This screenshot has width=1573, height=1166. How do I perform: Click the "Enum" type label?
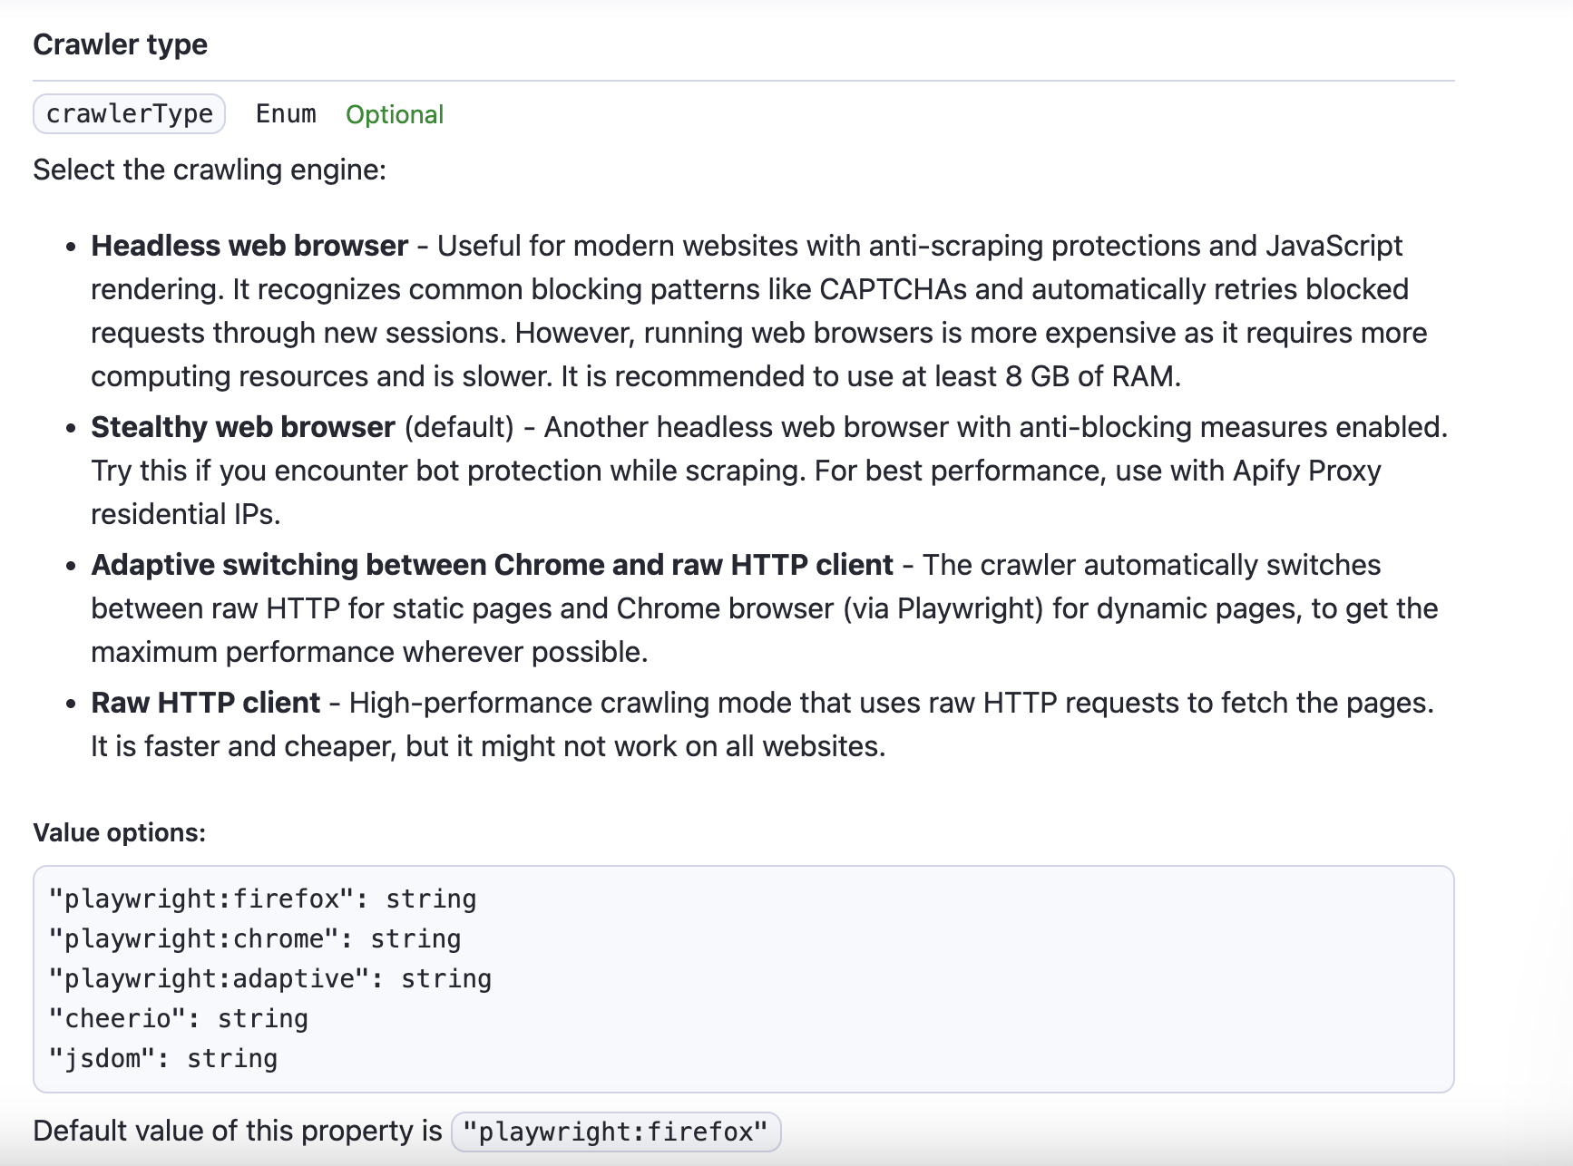pos(286,114)
